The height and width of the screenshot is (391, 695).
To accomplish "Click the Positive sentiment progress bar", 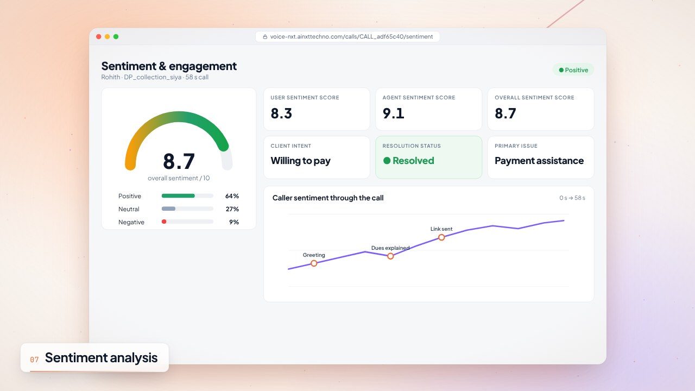I will [x=187, y=196].
